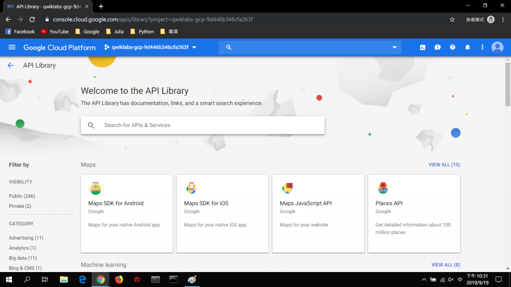The width and height of the screenshot is (511, 287).
Task: Click the page vertical scrollbar thumb
Action: pos(508,84)
